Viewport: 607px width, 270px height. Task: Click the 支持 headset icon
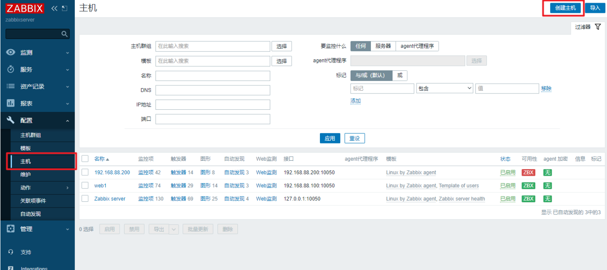(11, 252)
